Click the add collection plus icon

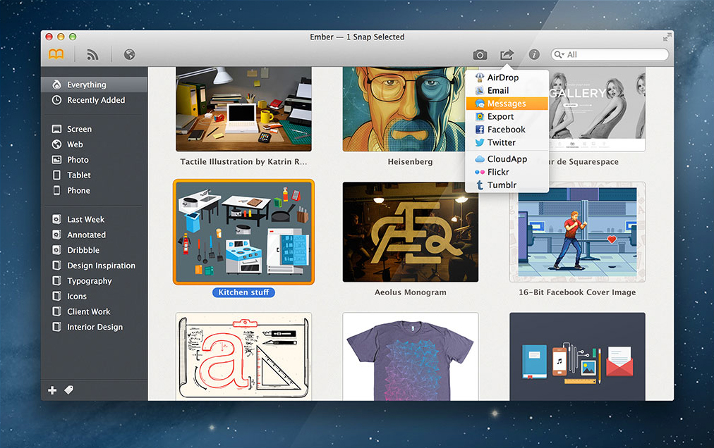(x=52, y=390)
